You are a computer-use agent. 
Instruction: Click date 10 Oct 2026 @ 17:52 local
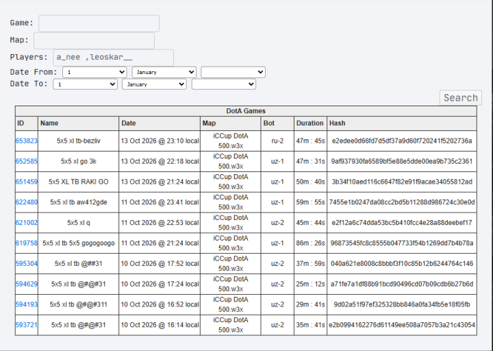[x=160, y=264]
